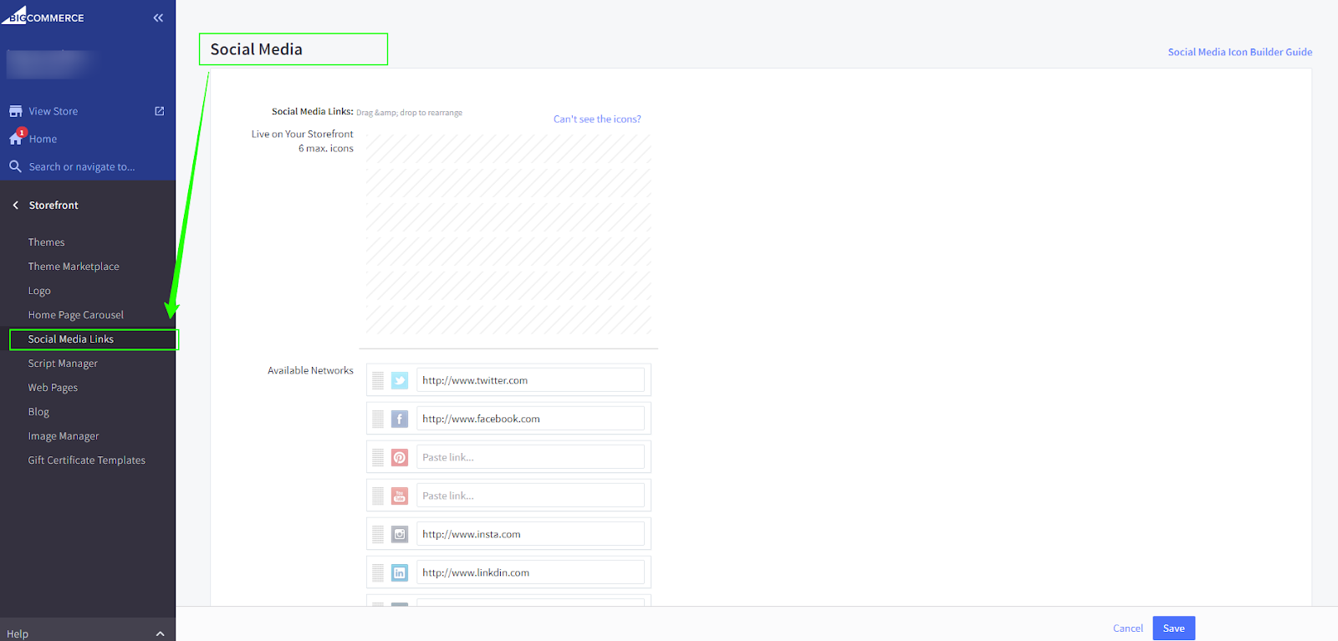Viewport: 1338px width, 641px height.
Task: Select Themes from Storefront menu
Action: pos(46,242)
